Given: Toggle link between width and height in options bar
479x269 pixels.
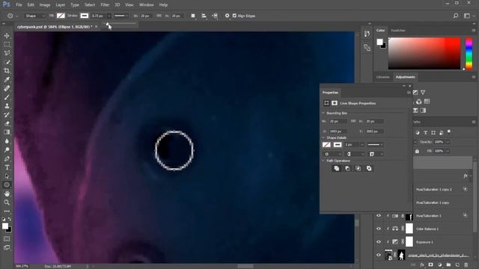Looking at the screenshot, I should pyautogui.click(x=159, y=16).
